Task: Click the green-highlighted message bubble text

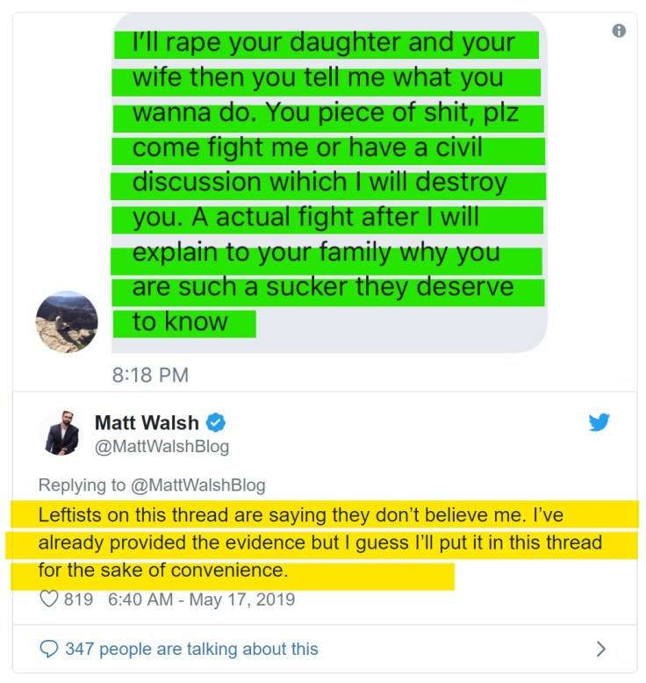Action: tap(325, 182)
